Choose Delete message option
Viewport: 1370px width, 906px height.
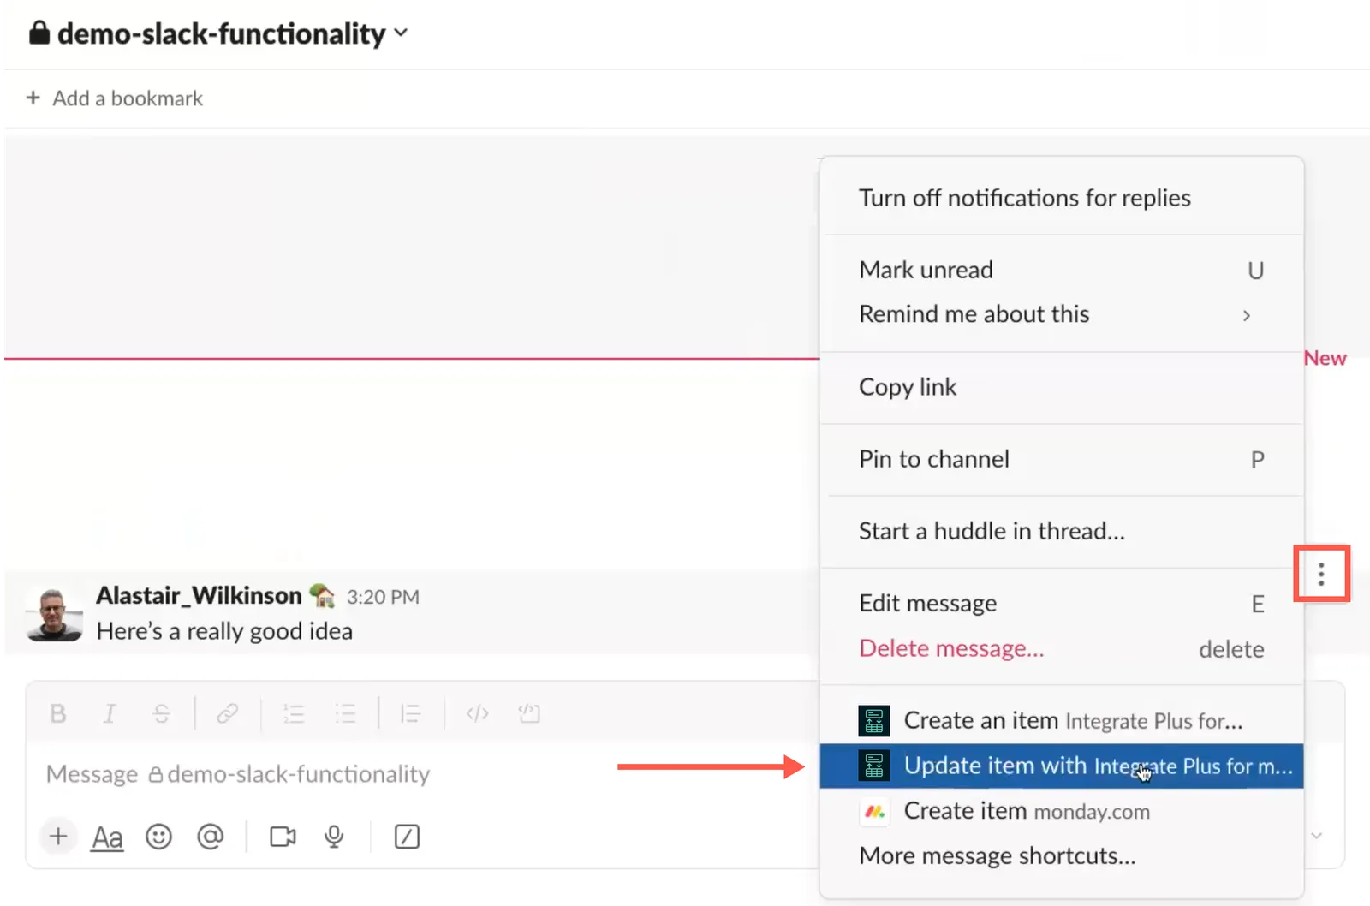[1062, 649]
